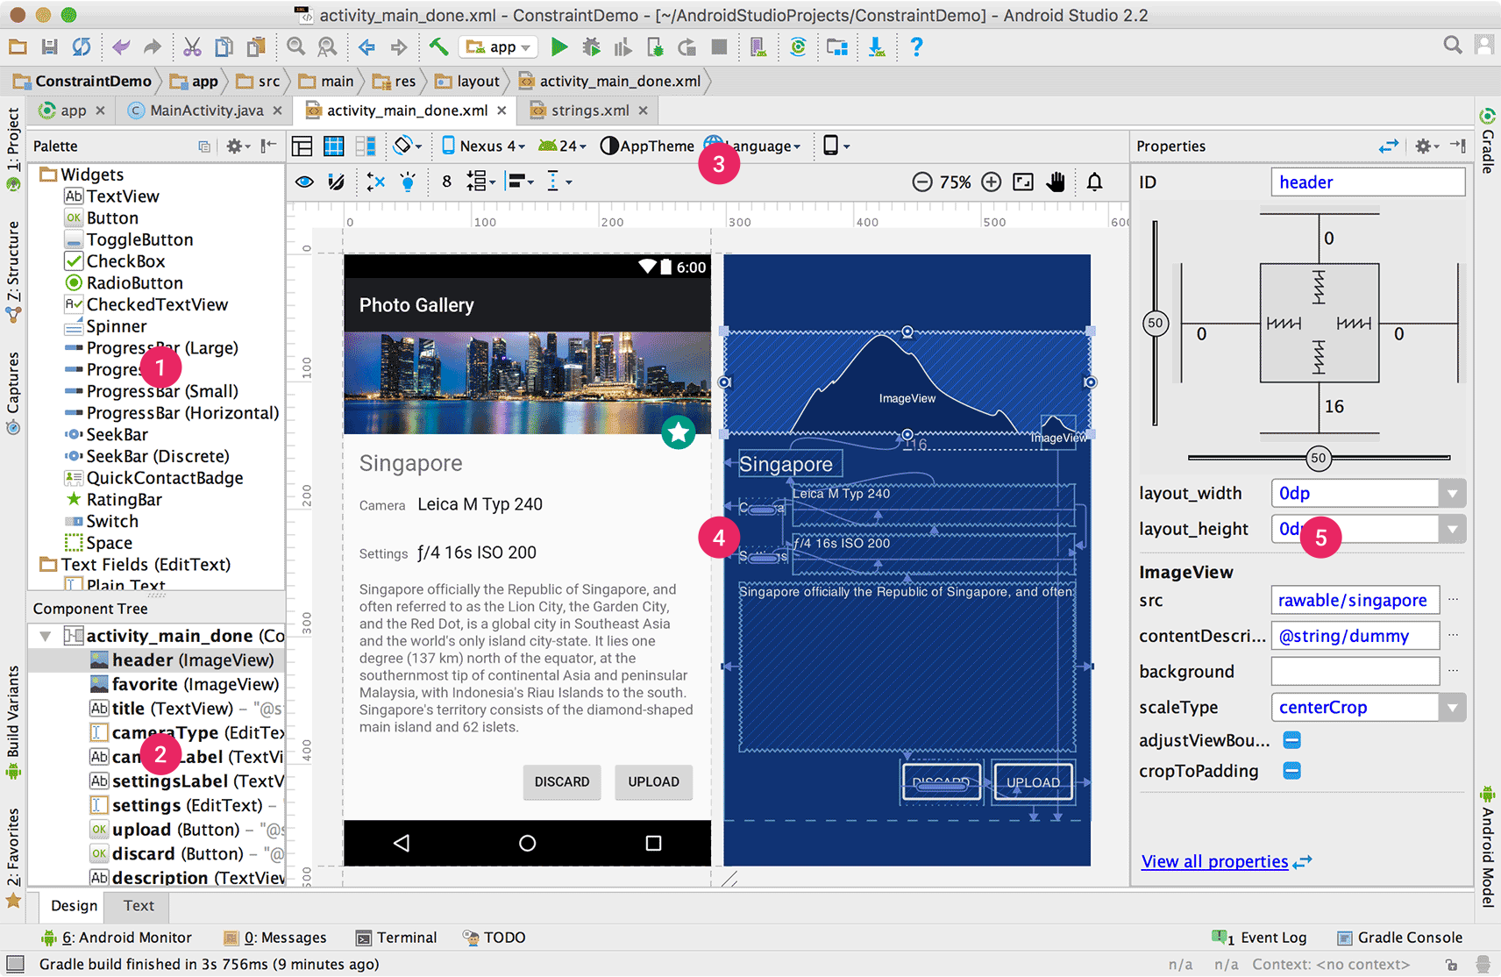Image resolution: width=1501 pixels, height=977 pixels.
Task: Toggle the cropToPadding checkbox
Action: 1291,771
